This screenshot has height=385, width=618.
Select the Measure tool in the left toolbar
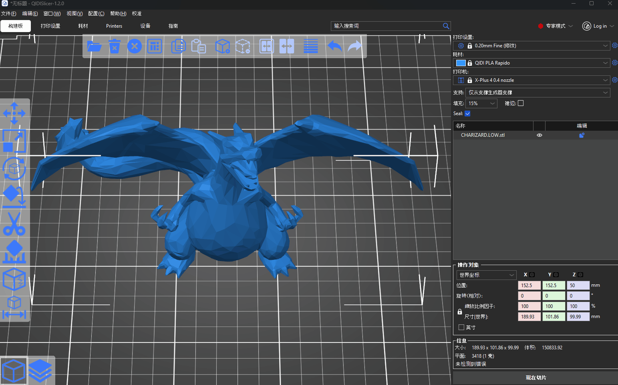[x=14, y=308]
